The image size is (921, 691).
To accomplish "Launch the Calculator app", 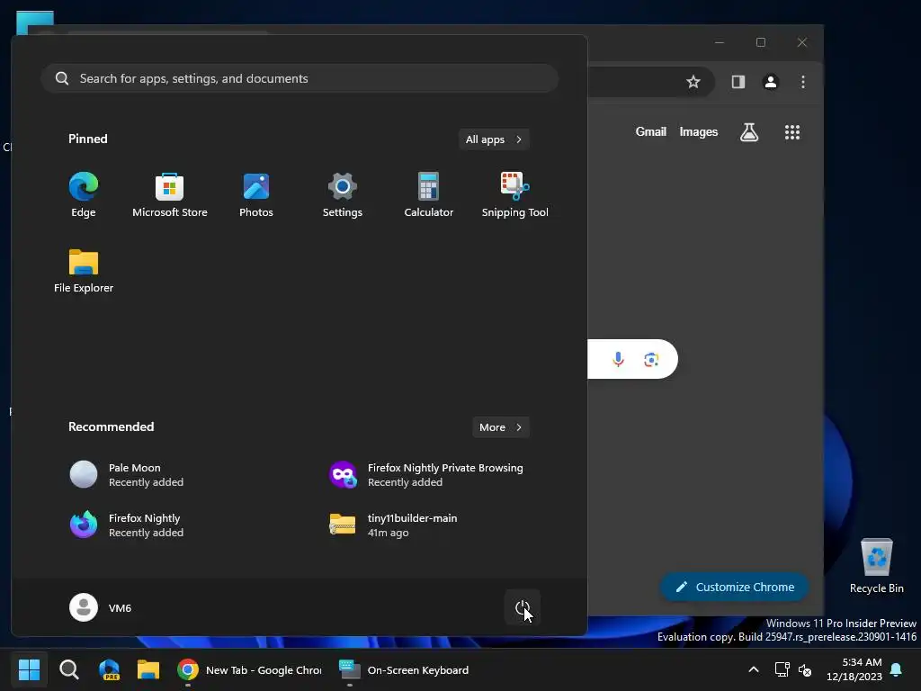I will pyautogui.click(x=429, y=194).
